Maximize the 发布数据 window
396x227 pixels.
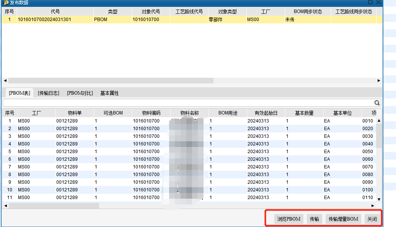click(x=370, y=3)
